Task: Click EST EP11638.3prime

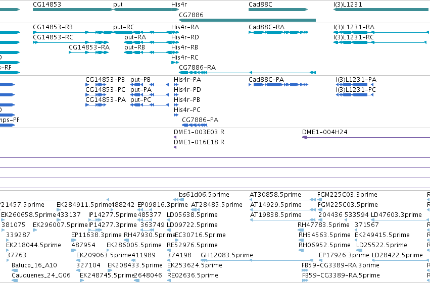Action: pyautogui.click(x=96, y=235)
